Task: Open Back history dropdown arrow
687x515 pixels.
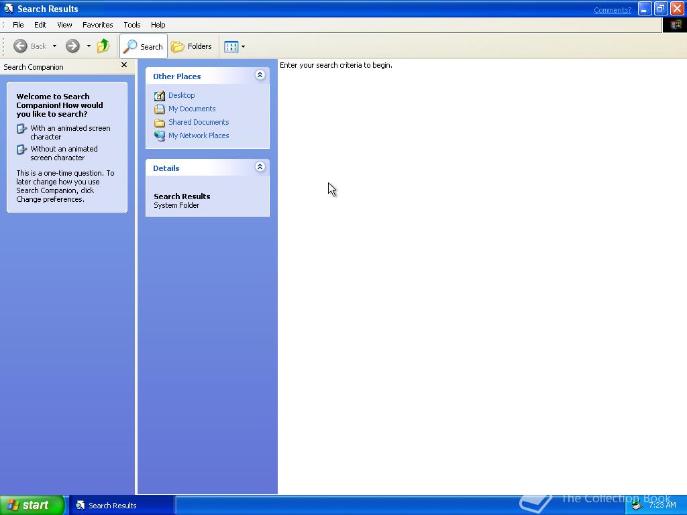Action: pyautogui.click(x=54, y=46)
